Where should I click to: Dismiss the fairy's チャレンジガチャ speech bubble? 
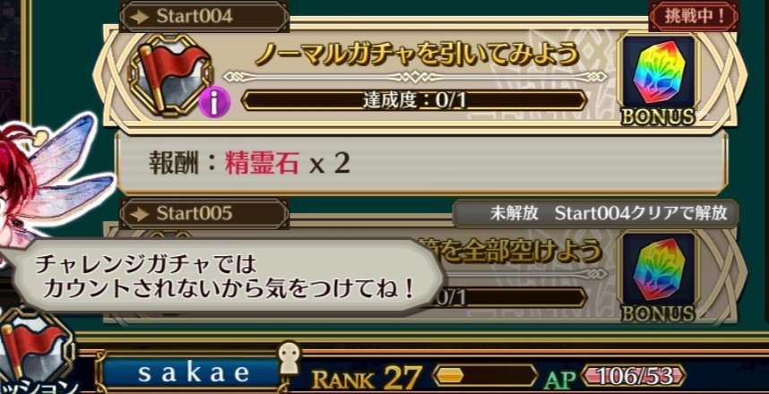point(228,278)
